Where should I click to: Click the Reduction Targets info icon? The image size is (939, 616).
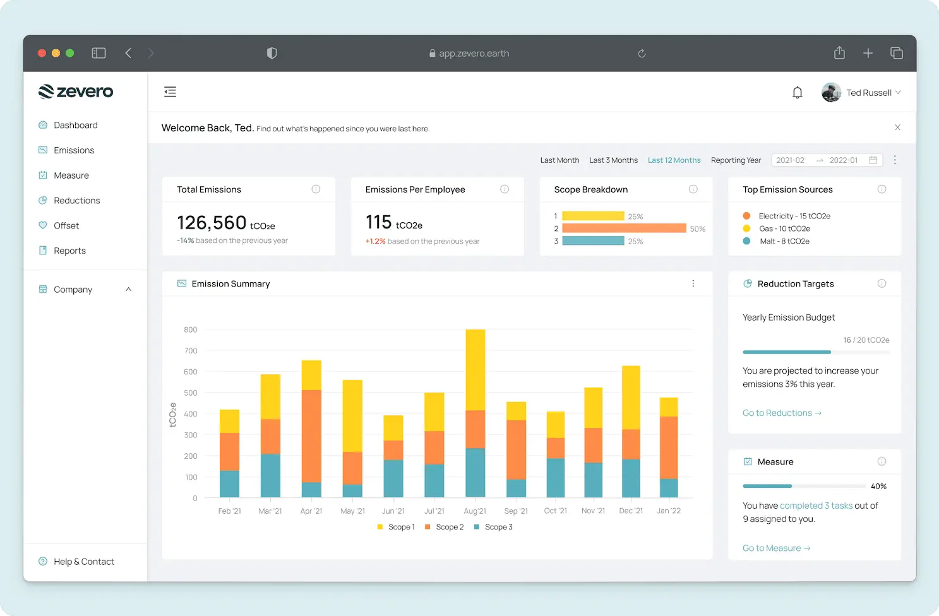coord(882,284)
